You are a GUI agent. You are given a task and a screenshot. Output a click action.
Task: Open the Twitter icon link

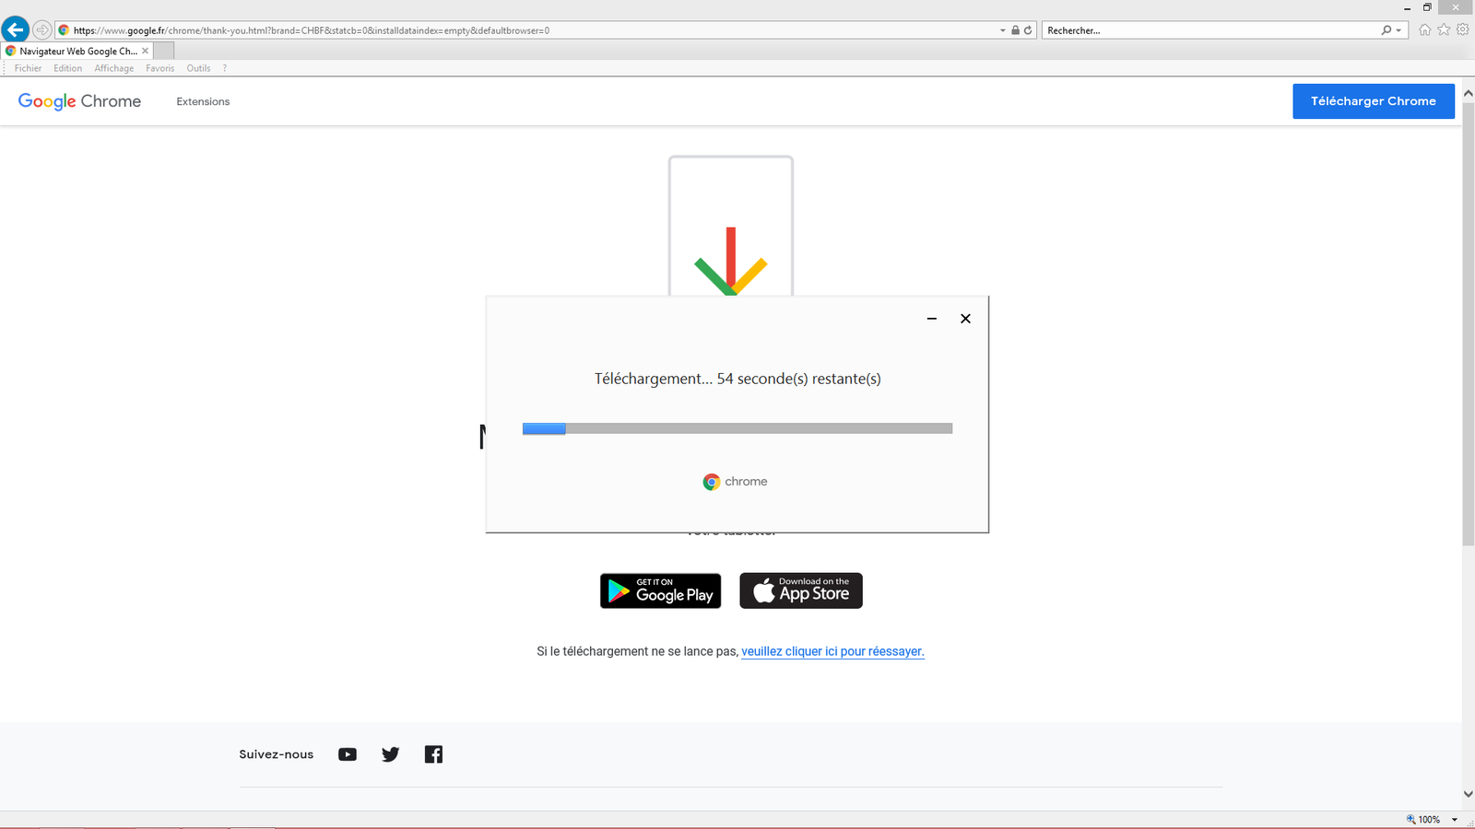391,754
